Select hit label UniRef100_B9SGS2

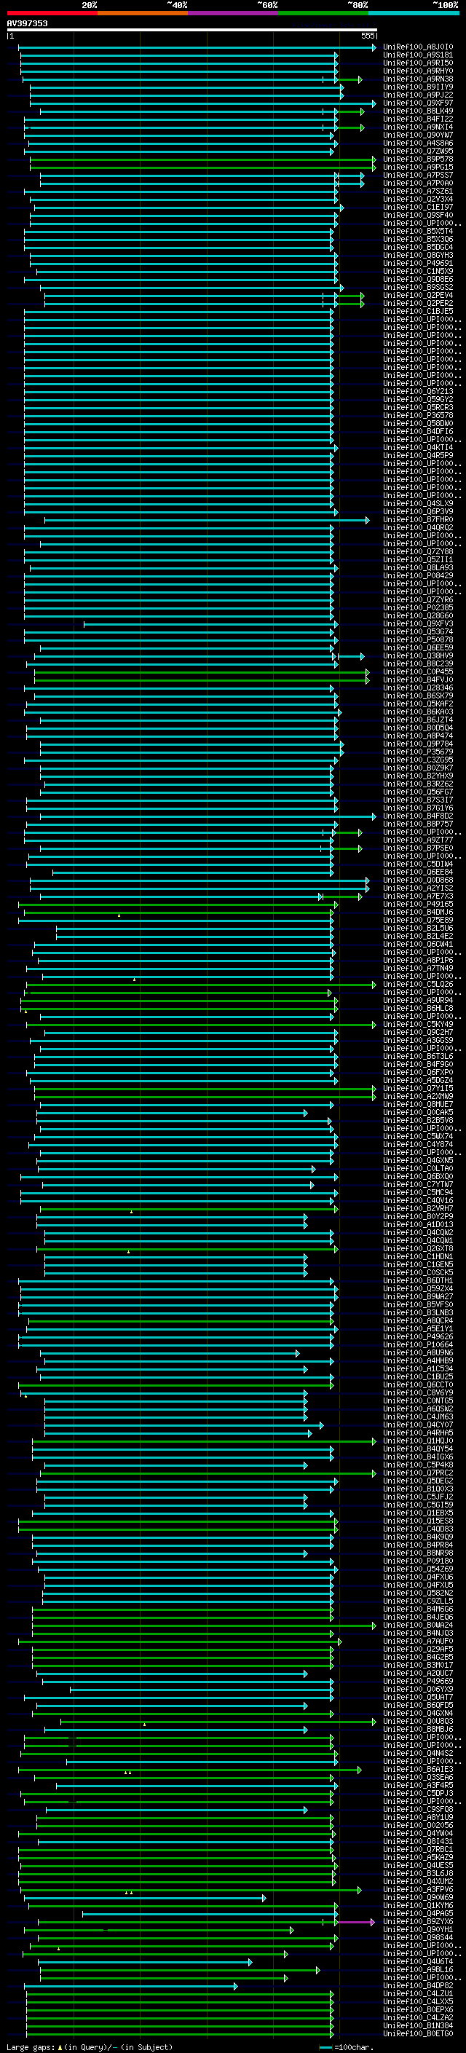point(418,288)
